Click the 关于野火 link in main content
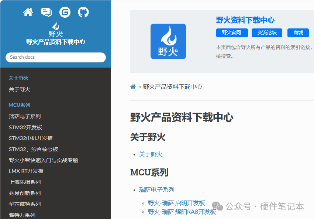314x219 pixels. (151, 154)
